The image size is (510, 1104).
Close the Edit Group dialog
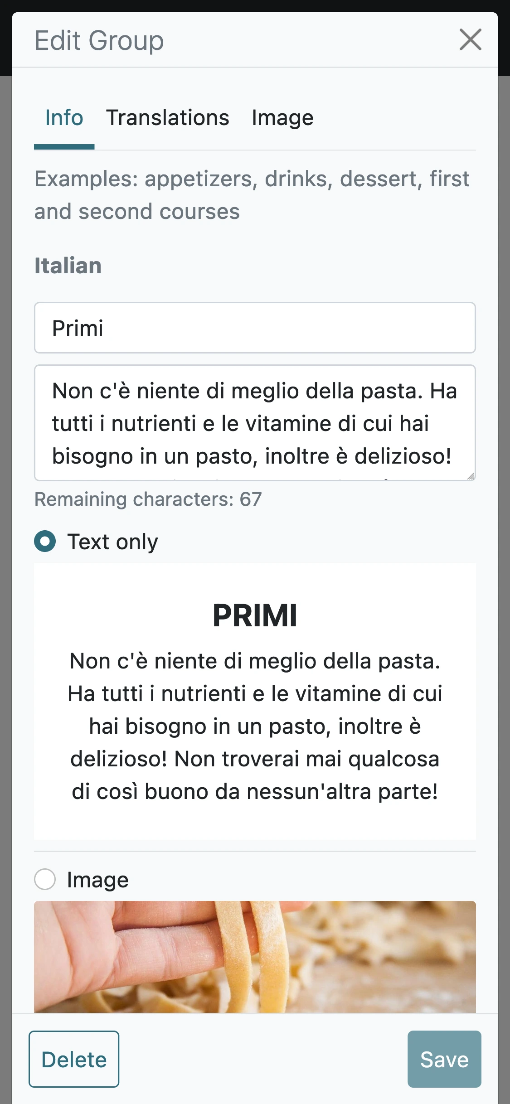coord(470,39)
